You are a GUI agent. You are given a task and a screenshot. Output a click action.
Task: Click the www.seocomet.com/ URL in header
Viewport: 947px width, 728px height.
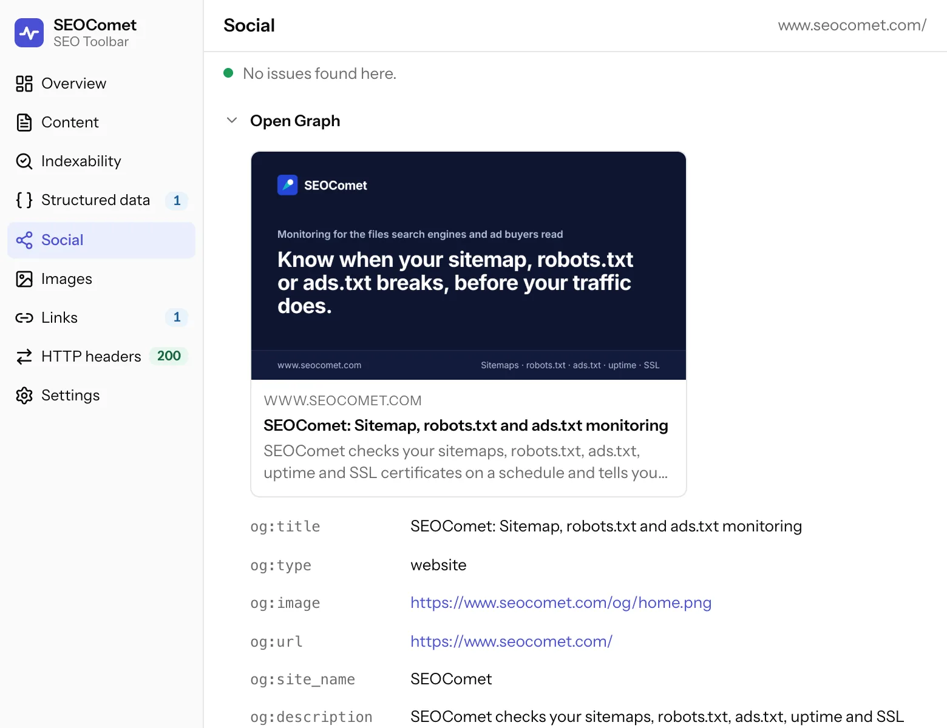tap(852, 25)
